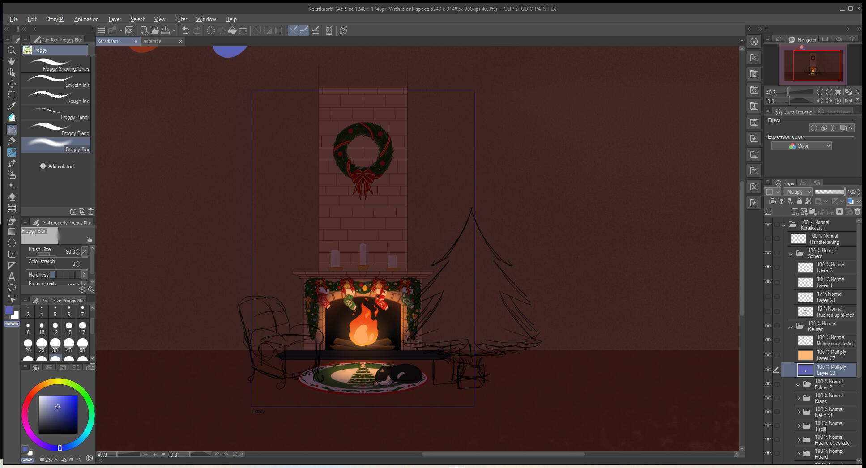Switch to the Inspiratie tab
The image size is (866, 468).
pos(152,41)
